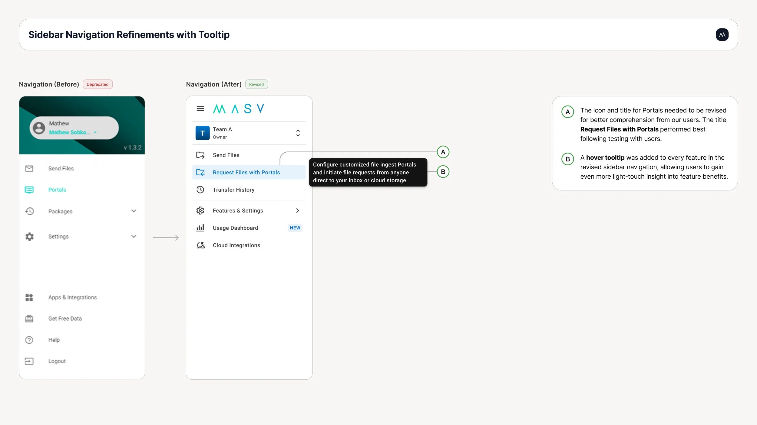
Task: Click the Apps & Integrations grid icon
Action: coord(29,297)
